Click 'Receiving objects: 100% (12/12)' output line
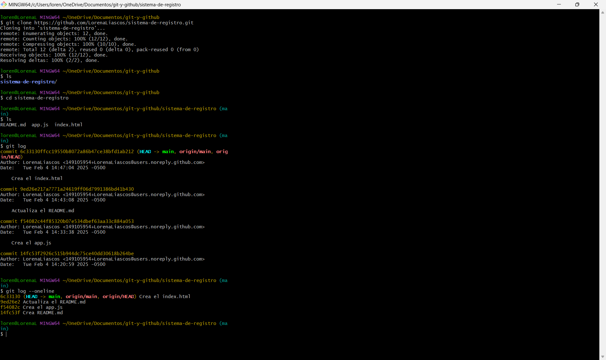 point(54,55)
